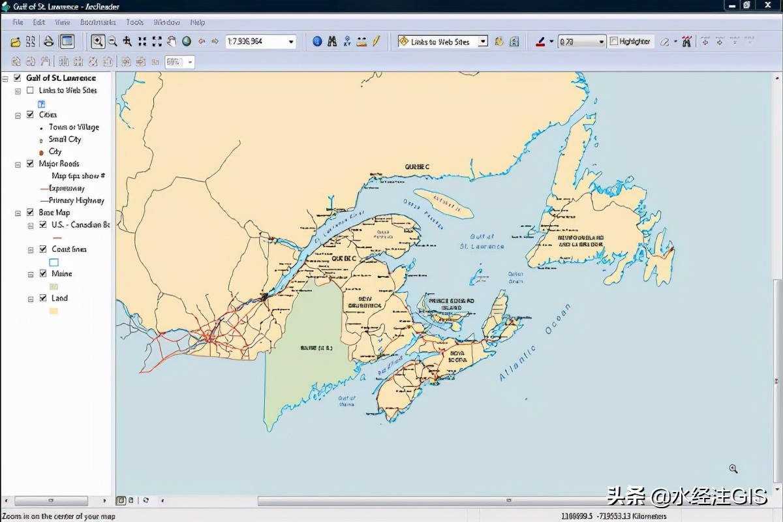The width and height of the screenshot is (783, 522).
Task: Select the Pan tool
Action: pos(172,41)
